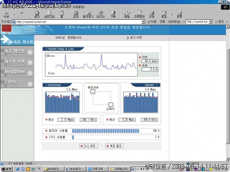The height and width of the screenshot is (172, 230).
Task: Open the Search toolbar icon
Action: pyautogui.click(x=76, y=13)
